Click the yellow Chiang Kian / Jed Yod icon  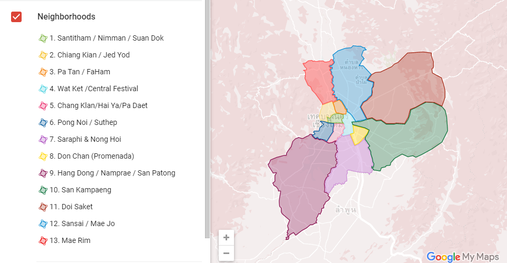[x=43, y=55]
